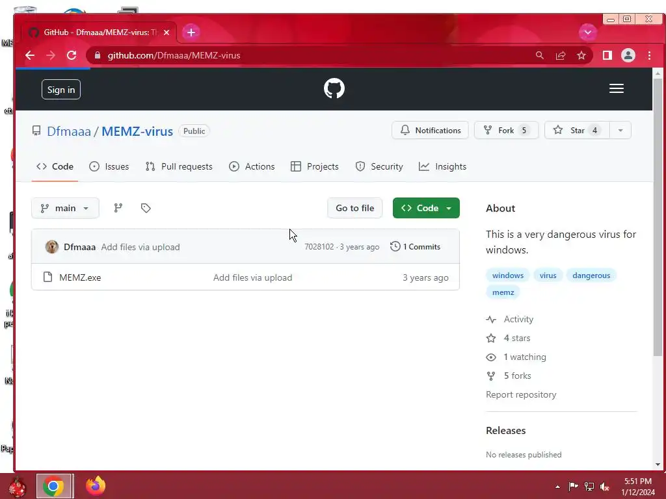Toggle the Chrome side panel icon
The height and width of the screenshot is (499, 666).
pos(607,56)
